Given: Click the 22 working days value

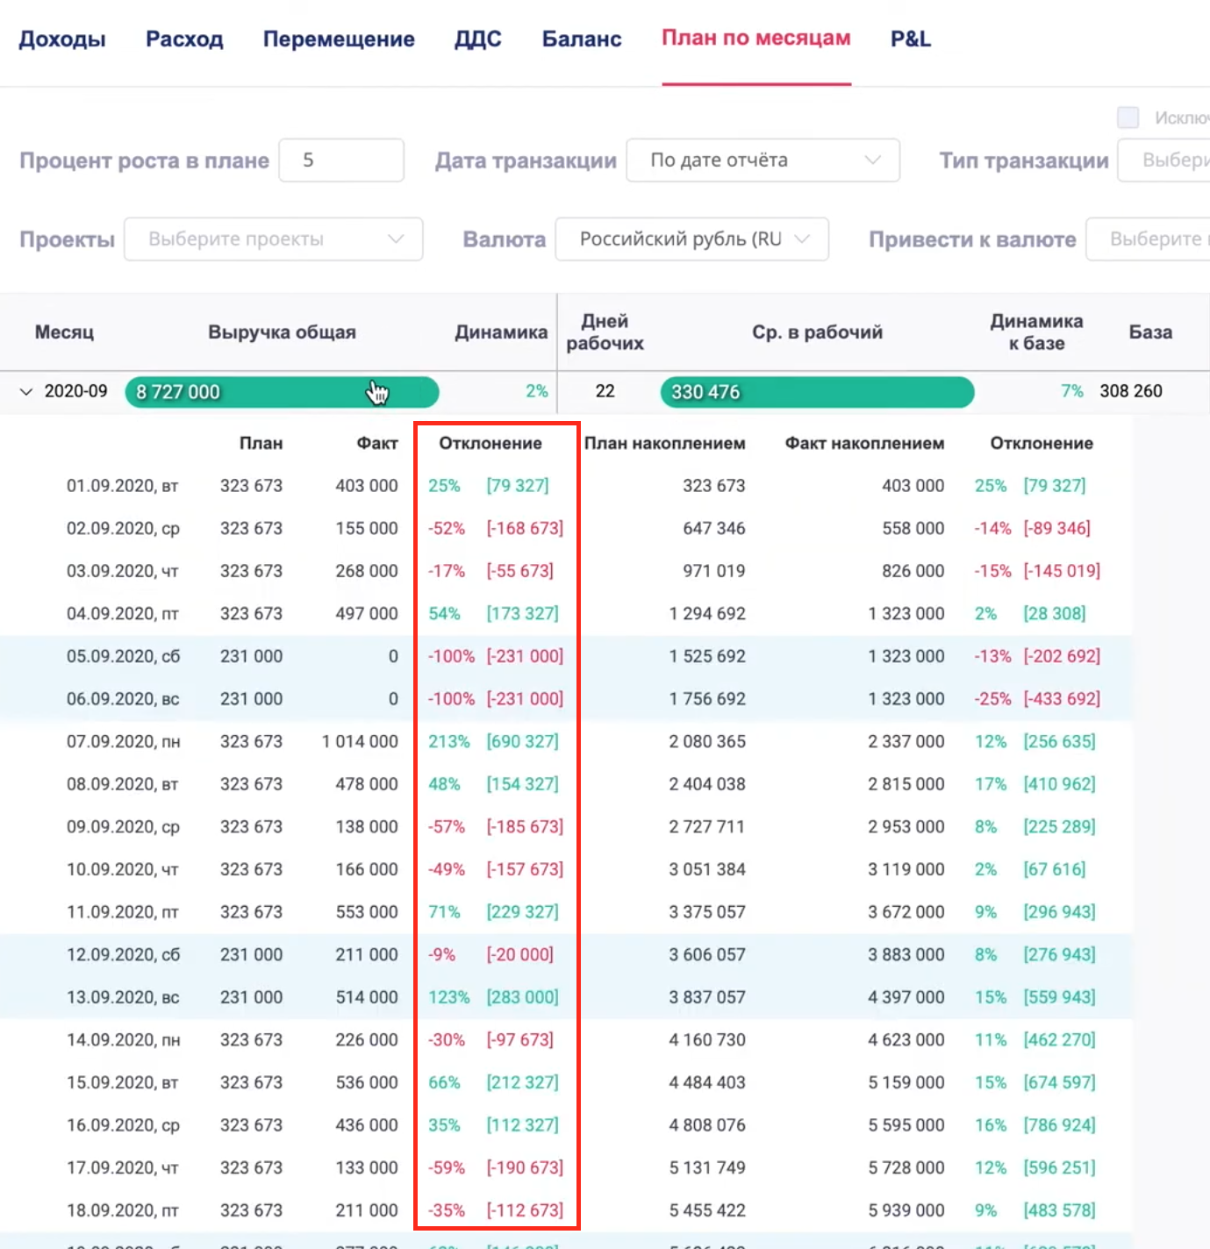Looking at the screenshot, I should [x=605, y=391].
